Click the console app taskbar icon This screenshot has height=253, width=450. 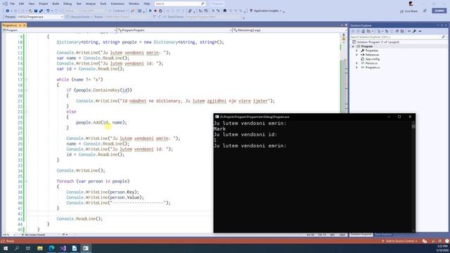tap(86, 248)
